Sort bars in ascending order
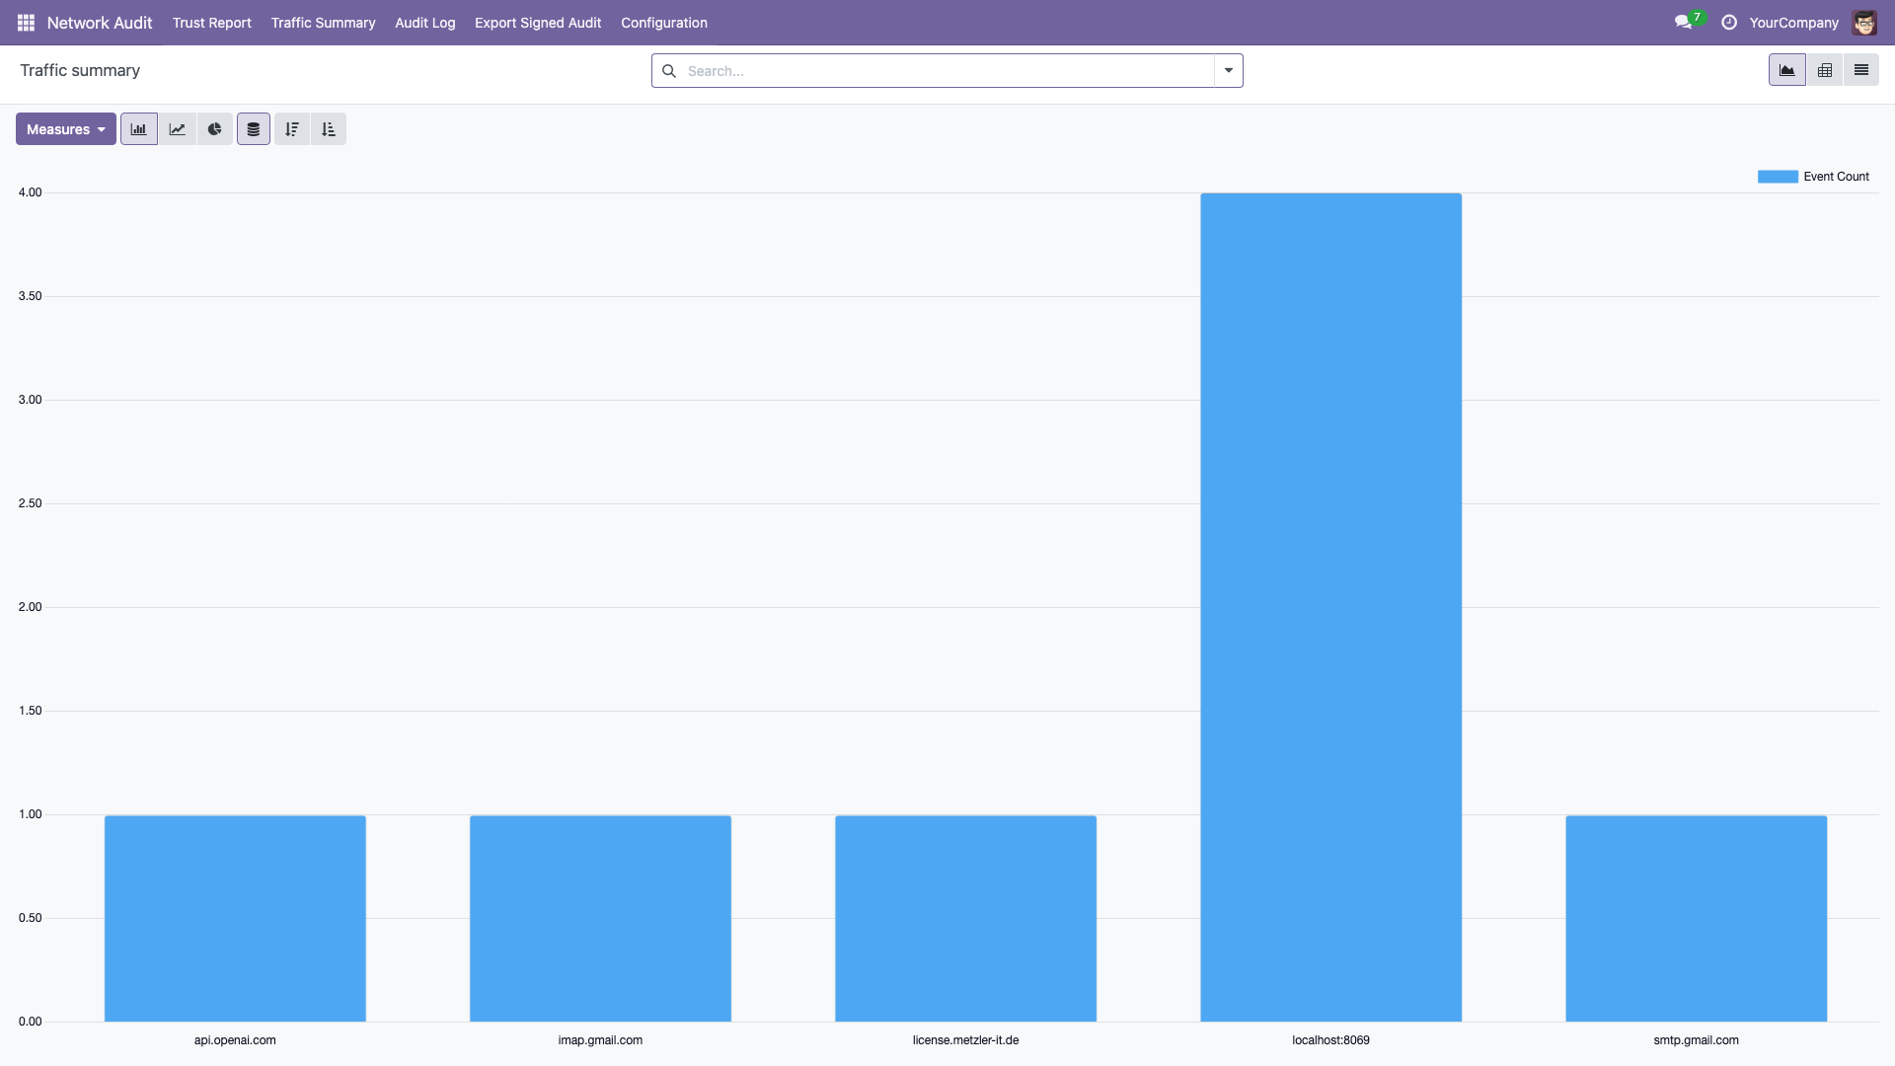 329,129
